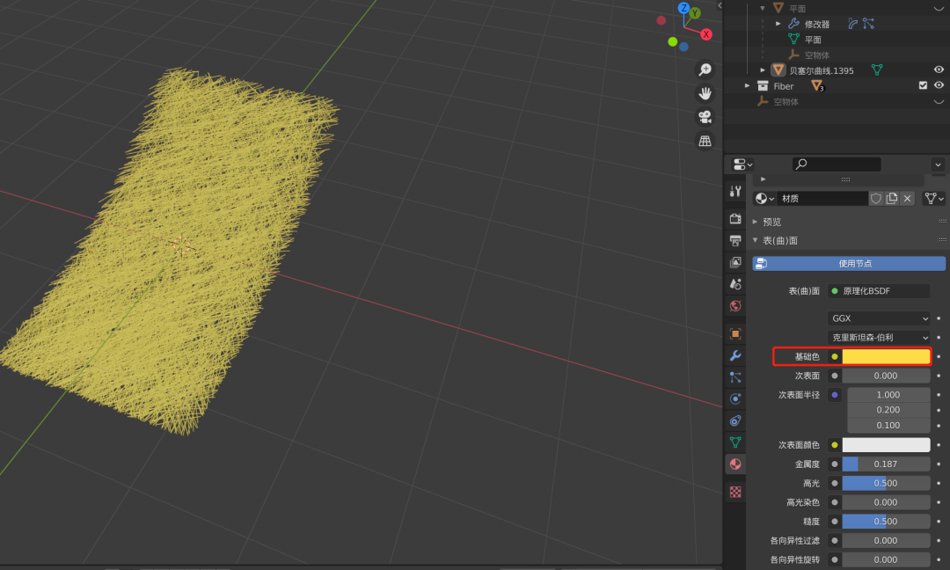
Task: Expand the 贝塞尔曲线.1395 outliner item
Action: click(763, 70)
